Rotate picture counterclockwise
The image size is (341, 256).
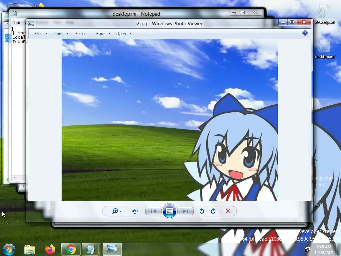[x=202, y=211]
